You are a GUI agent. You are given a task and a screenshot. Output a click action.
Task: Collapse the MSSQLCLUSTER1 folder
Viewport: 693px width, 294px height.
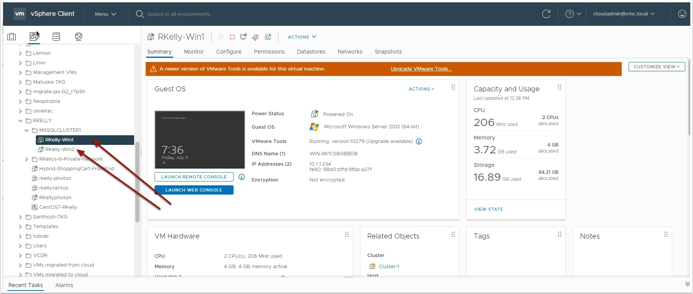click(x=27, y=130)
